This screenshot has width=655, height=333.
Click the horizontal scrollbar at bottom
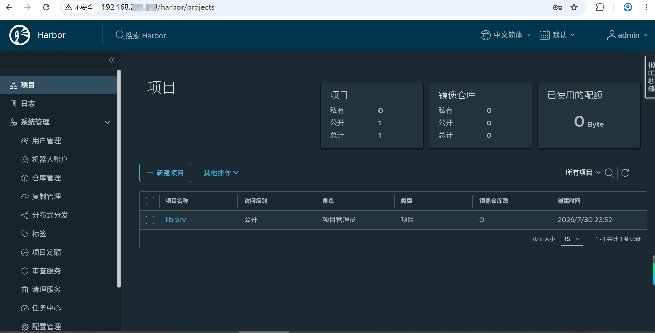264,332
